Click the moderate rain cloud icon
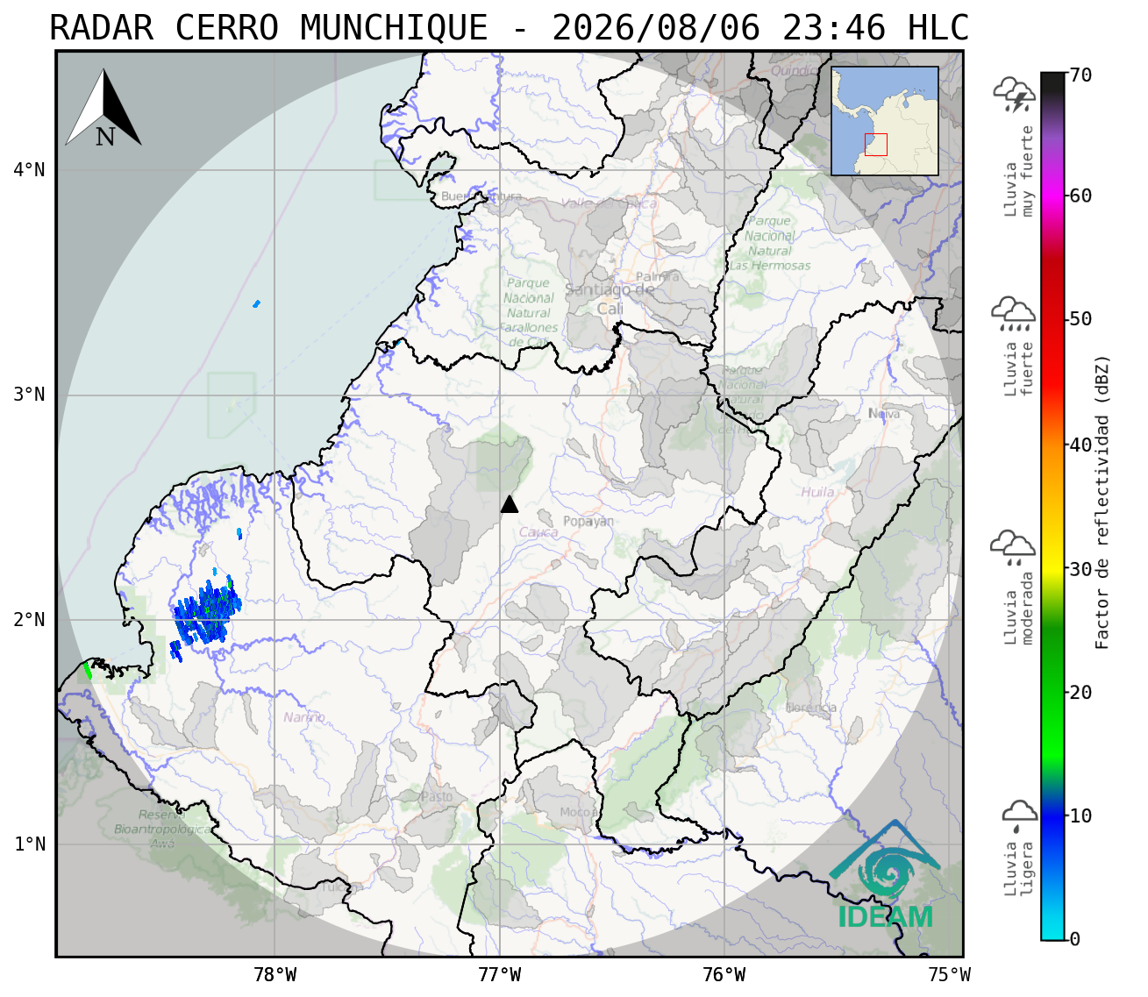 pos(1013,548)
